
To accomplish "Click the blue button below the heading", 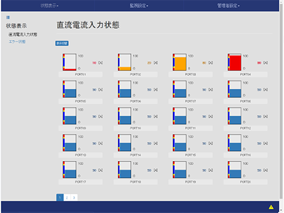I will click(62, 43).
